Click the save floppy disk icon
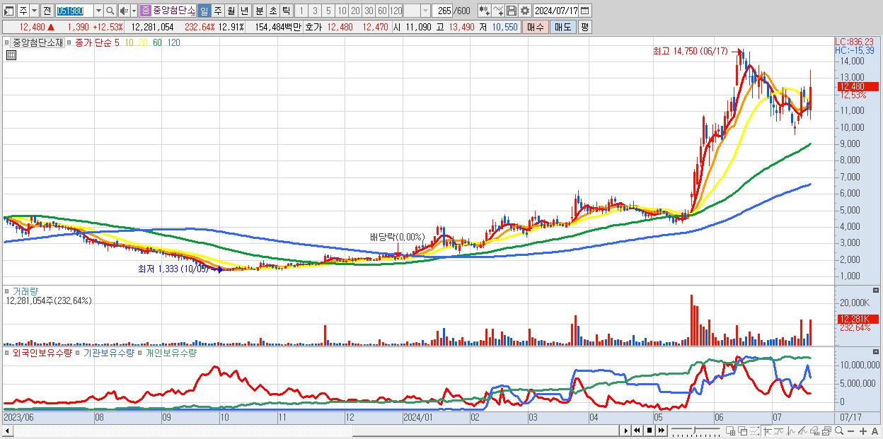 pos(512,11)
